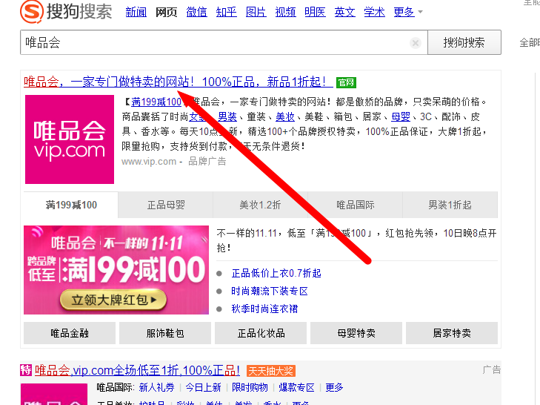Switch to 图片 search
This screenshot has height=405, width=540.
click(256, 12)
